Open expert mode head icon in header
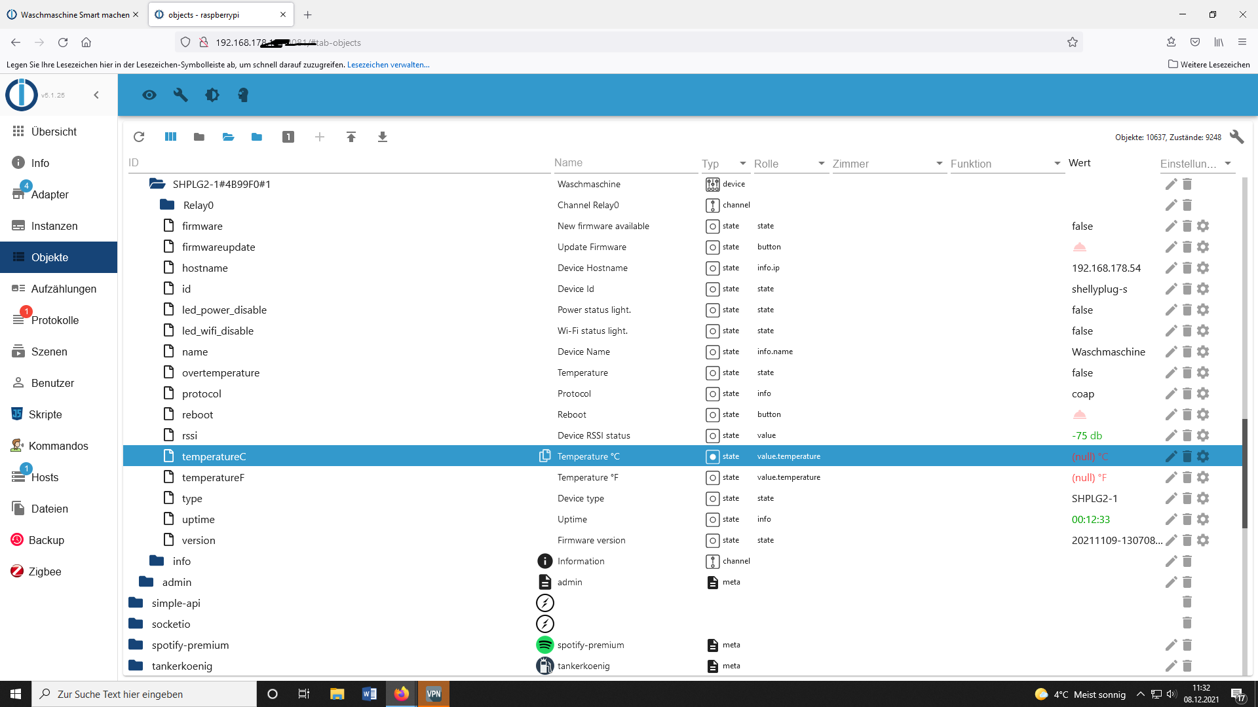The height and width of the screenshot is (707, 1258). (243, 95)
